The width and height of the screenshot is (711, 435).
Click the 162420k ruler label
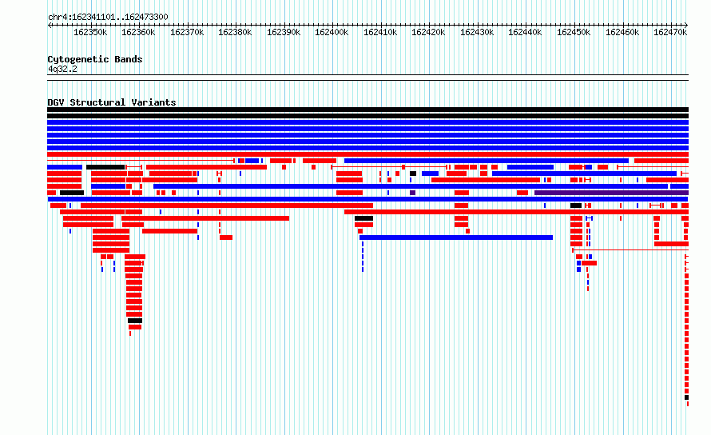coord(428,32)
